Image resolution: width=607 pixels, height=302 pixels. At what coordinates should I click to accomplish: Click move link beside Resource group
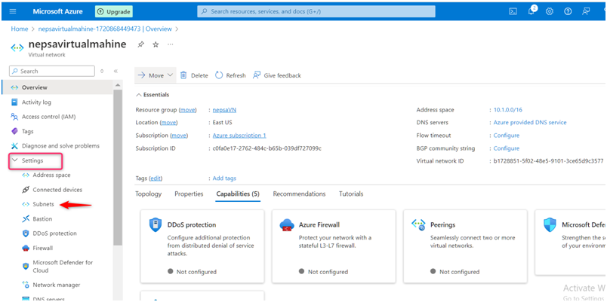pyautogui.click(x=188, y=110)
